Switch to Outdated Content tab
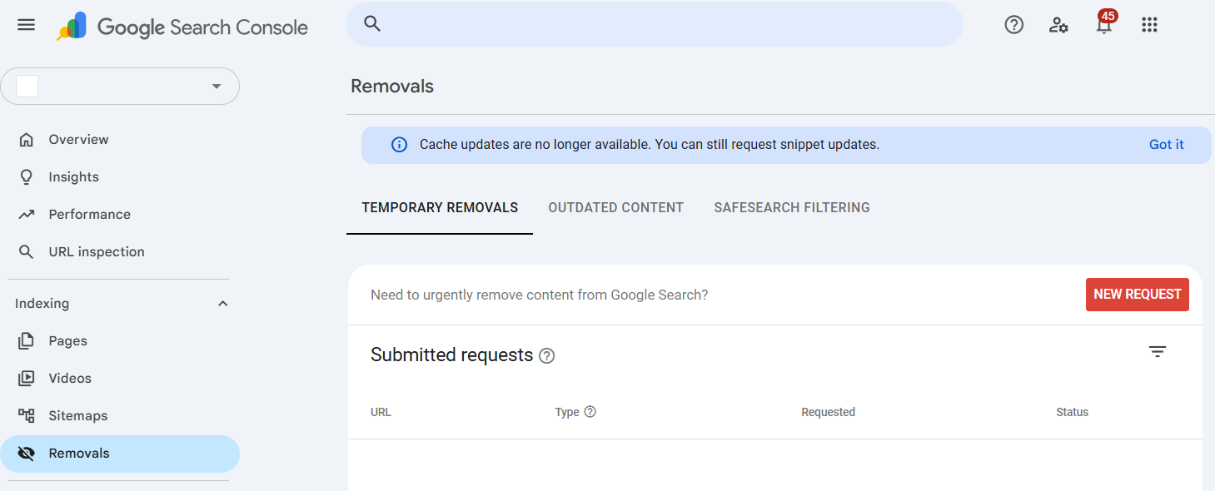This screenshot has width=1215, height=491. pos(616,208)
